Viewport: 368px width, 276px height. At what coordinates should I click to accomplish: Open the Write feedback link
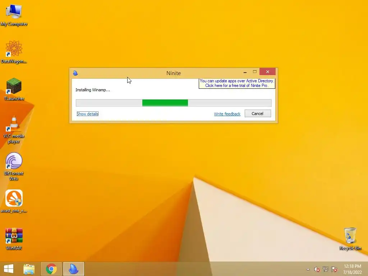tap(227, 114)
